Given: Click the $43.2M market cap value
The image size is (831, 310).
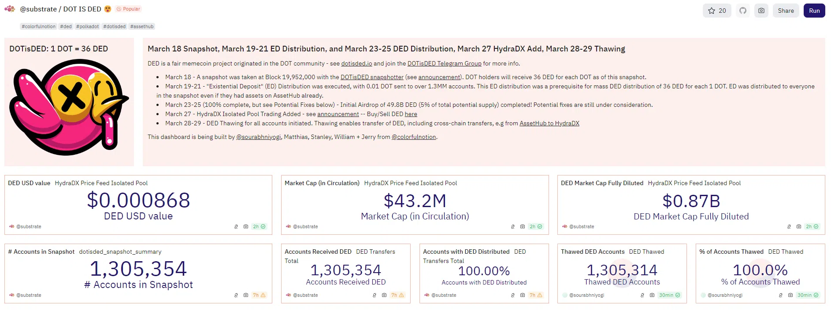Looking at the screenshot, I should coord(415,201).
